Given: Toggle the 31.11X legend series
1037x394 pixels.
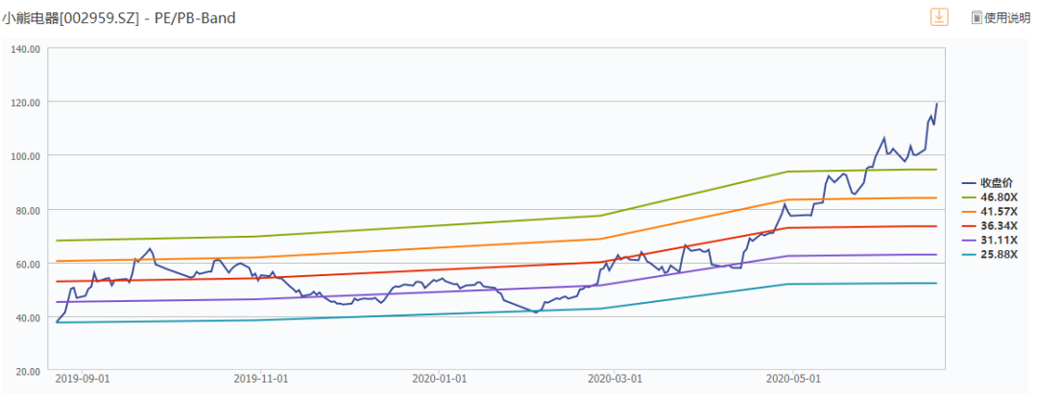Looking at the screenshot, I should pyautogui.click(x=990, y=240).
